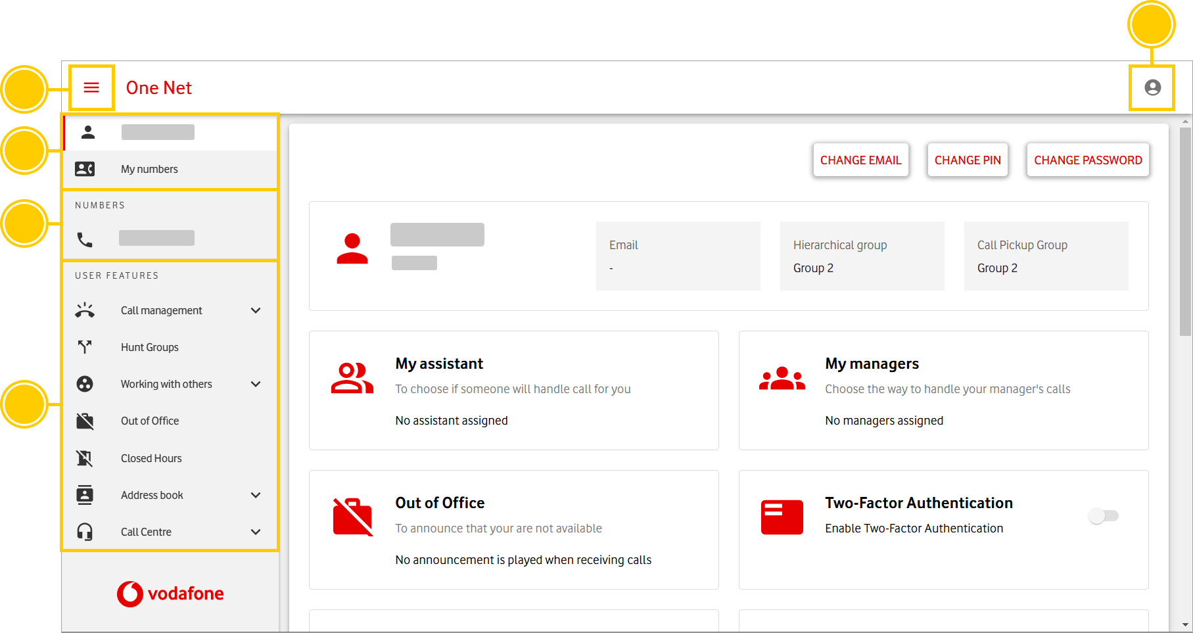Select My numbers in the sidebar
Viewport: 1193px width, 633px height.
[x=149, y=169]
